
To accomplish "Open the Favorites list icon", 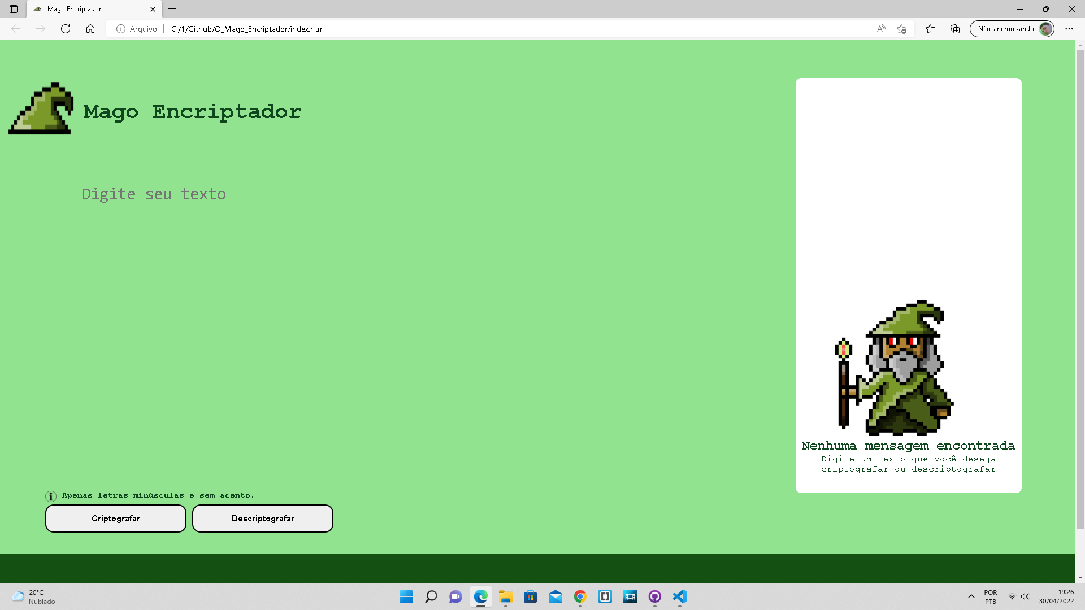I will (930, 29).
